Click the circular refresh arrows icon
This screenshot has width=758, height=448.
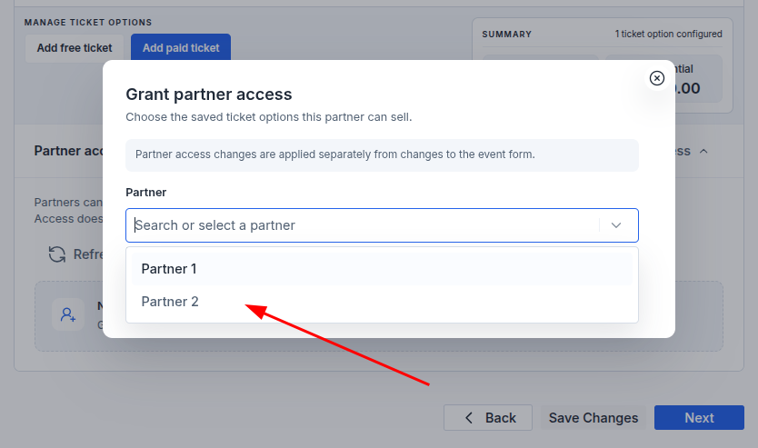tap(57, 254)
